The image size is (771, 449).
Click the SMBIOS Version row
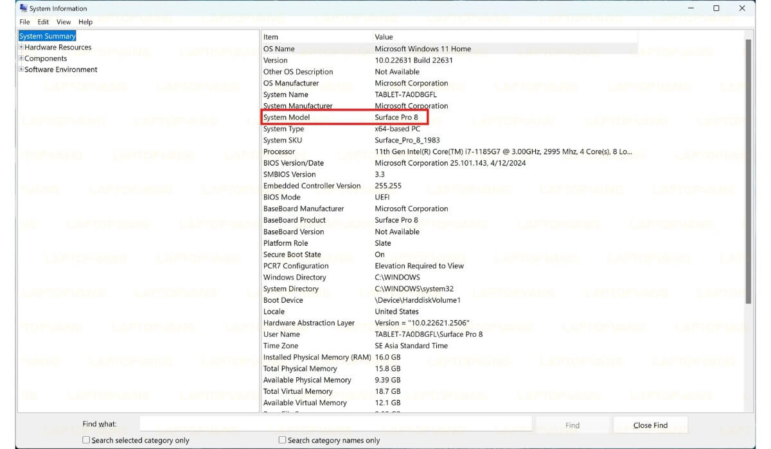coord(450,174)
